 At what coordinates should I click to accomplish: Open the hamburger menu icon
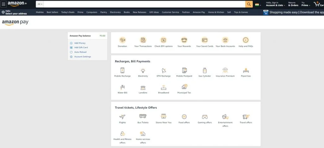click(x=3, y=4)
